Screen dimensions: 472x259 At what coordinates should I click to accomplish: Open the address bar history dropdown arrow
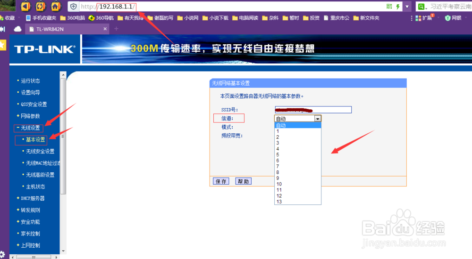coord(407,7)
